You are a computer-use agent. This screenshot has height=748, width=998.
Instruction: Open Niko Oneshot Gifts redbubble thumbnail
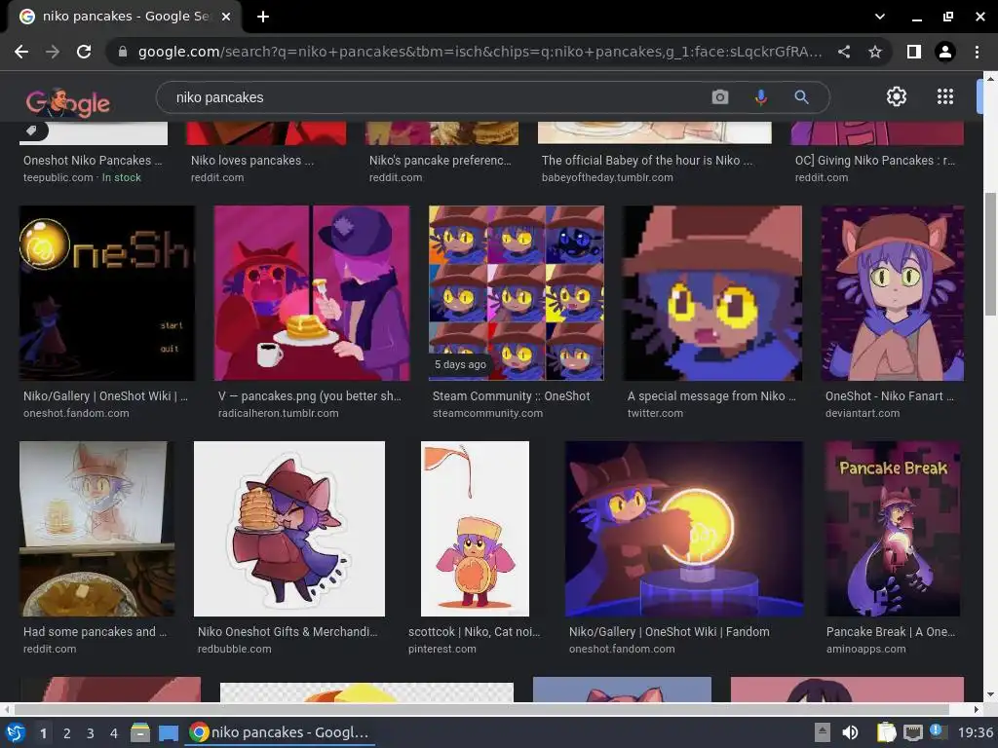tap(288, 529)
